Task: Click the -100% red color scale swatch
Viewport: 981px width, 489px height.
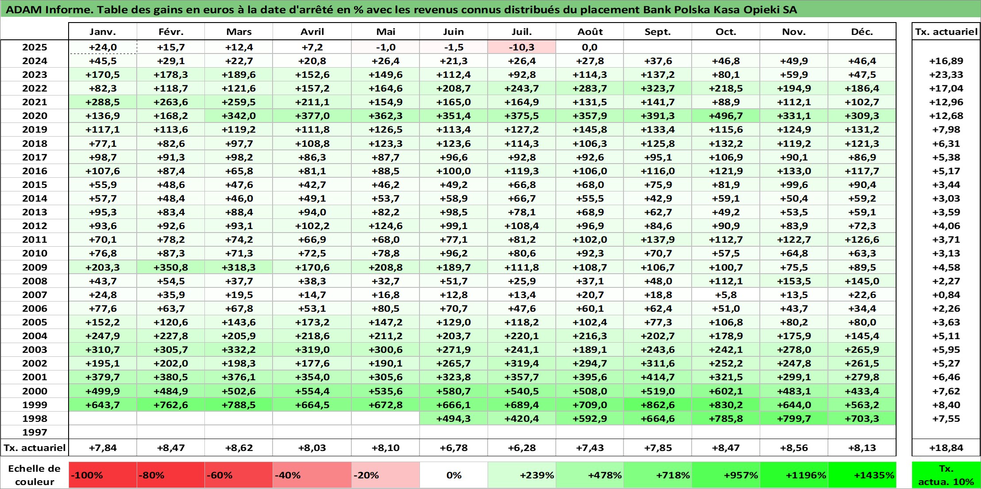Action: [x=103, y=475]
